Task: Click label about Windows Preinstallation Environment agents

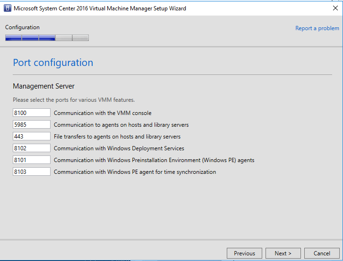Action: pyautogui.click(x=154, y=160)
